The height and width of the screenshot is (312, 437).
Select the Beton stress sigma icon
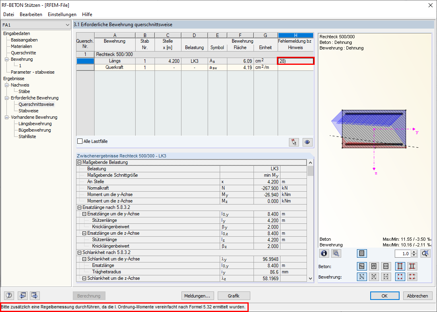click(374, 266)
